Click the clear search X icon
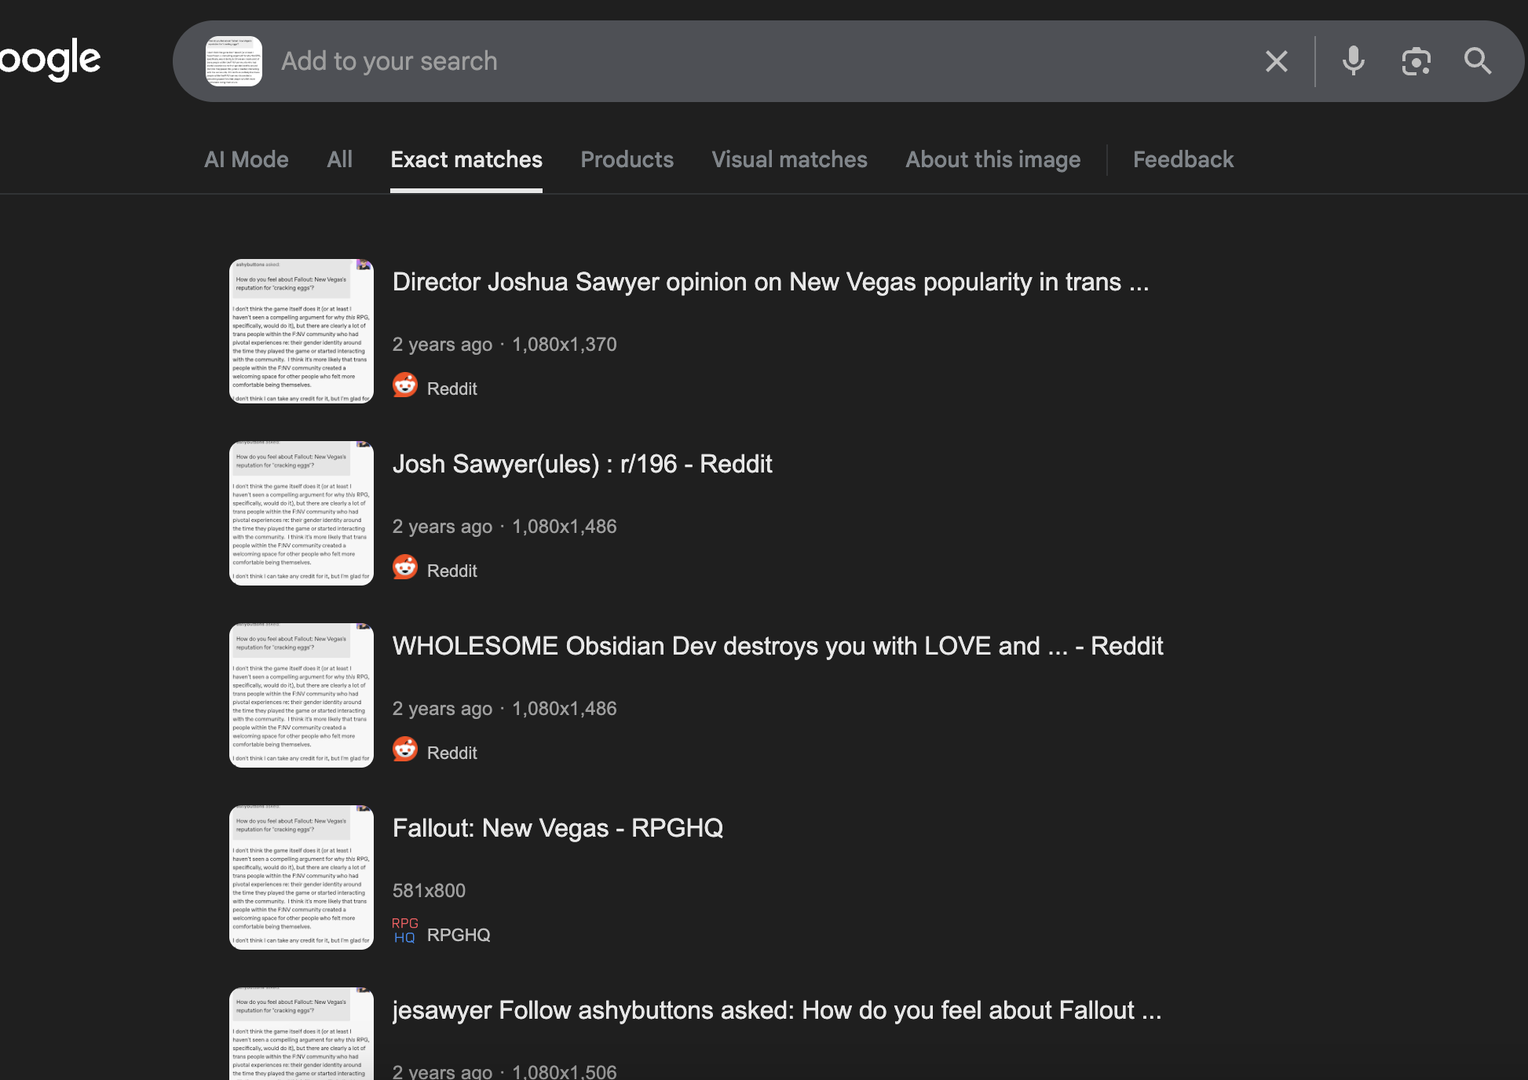 coord(1277,61)
